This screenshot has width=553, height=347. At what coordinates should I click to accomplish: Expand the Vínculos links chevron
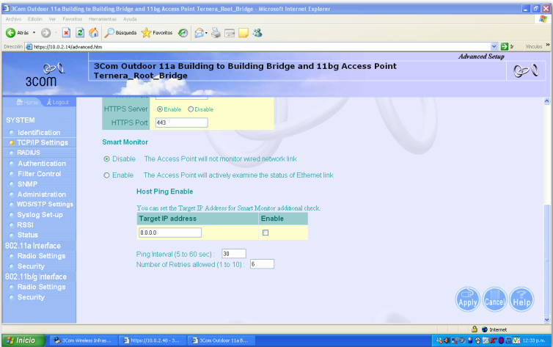[547, 46]
